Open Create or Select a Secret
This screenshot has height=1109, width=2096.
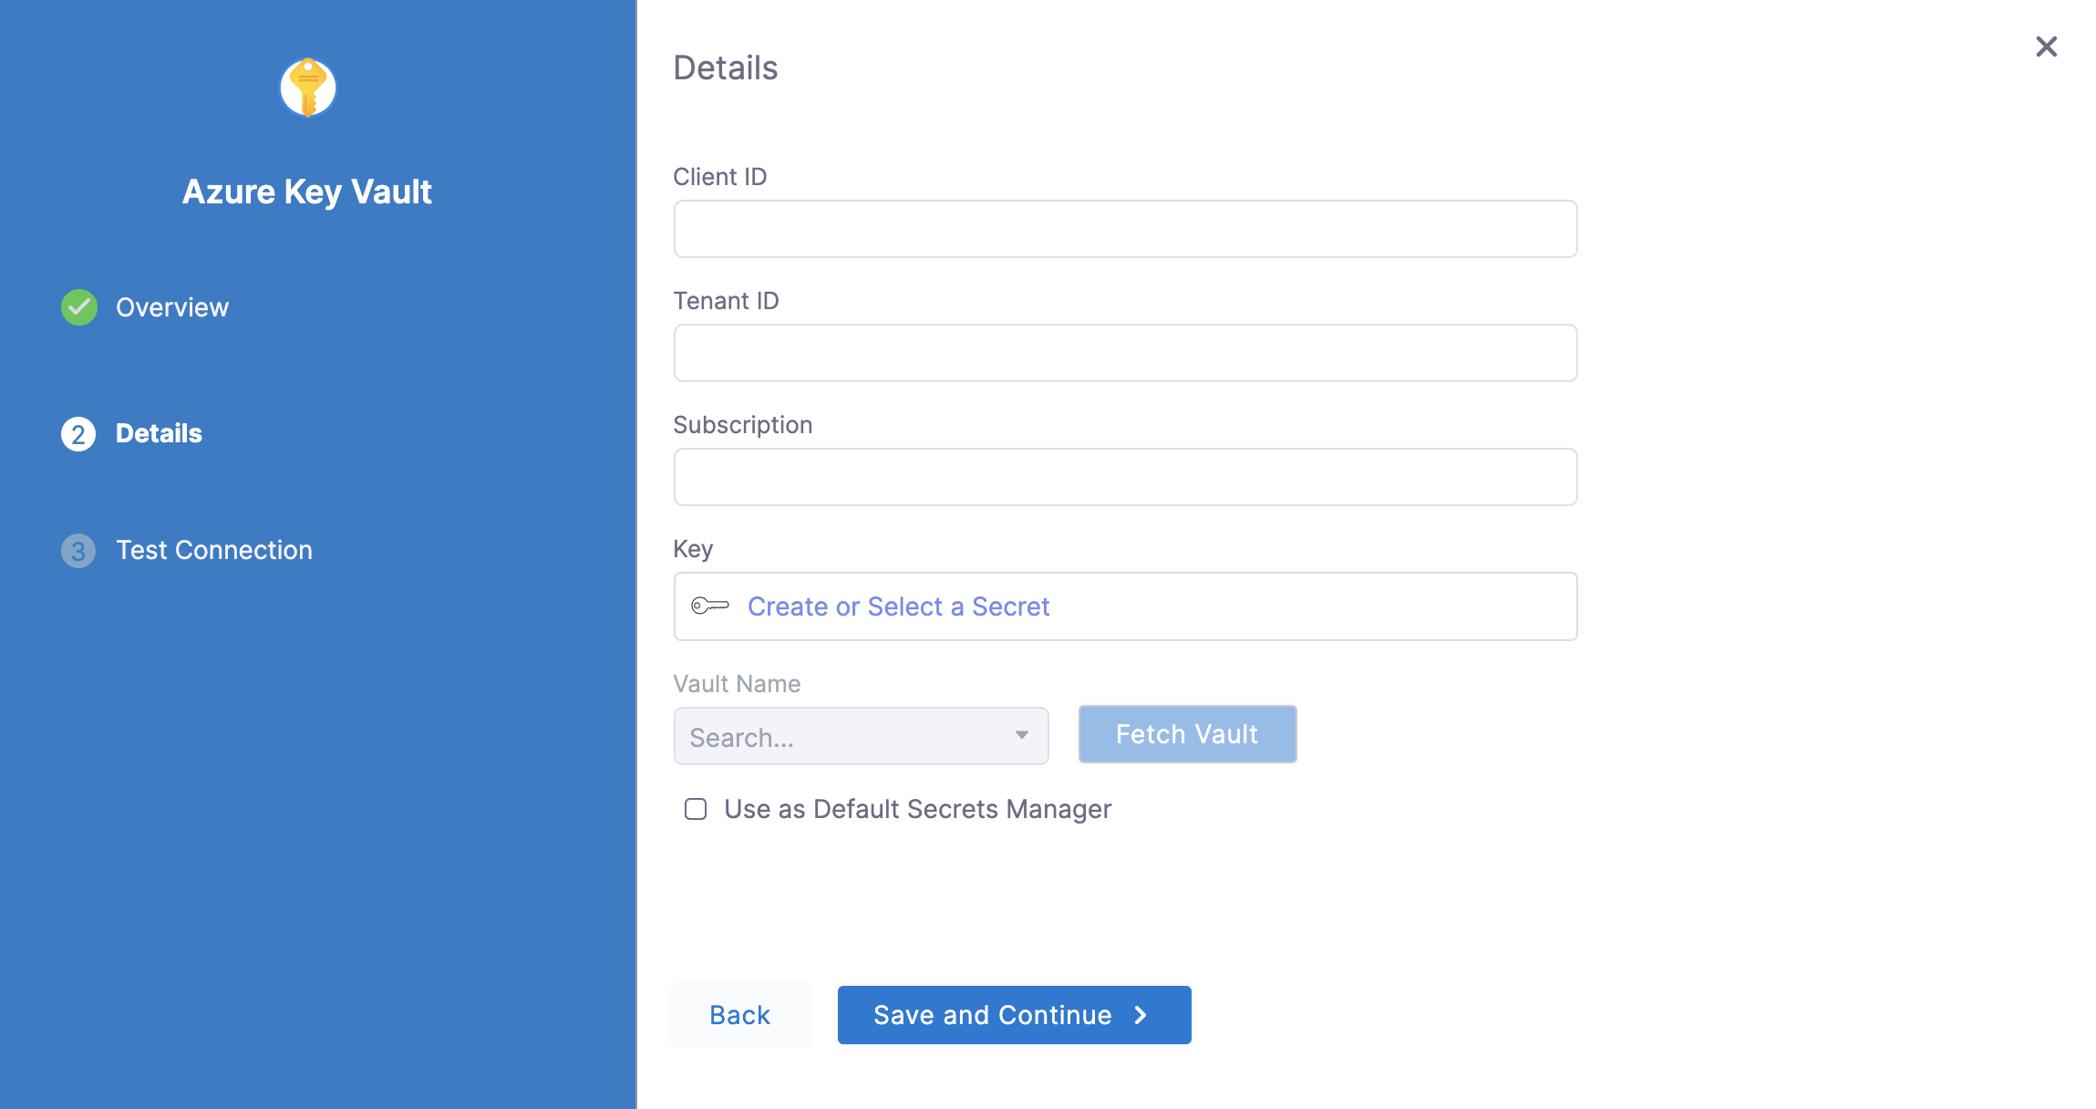point(898,606)
